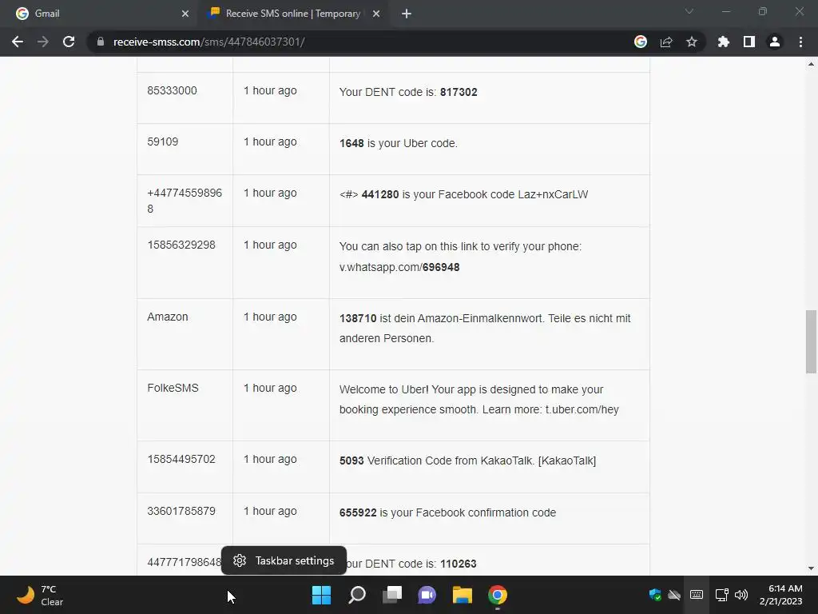The height and width of the screenshot is (614, 818).
Task: Reload the current page
Action: point(69,42)
